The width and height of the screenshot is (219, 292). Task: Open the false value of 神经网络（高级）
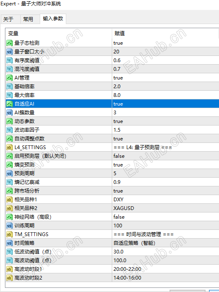(x=166, y=217)
